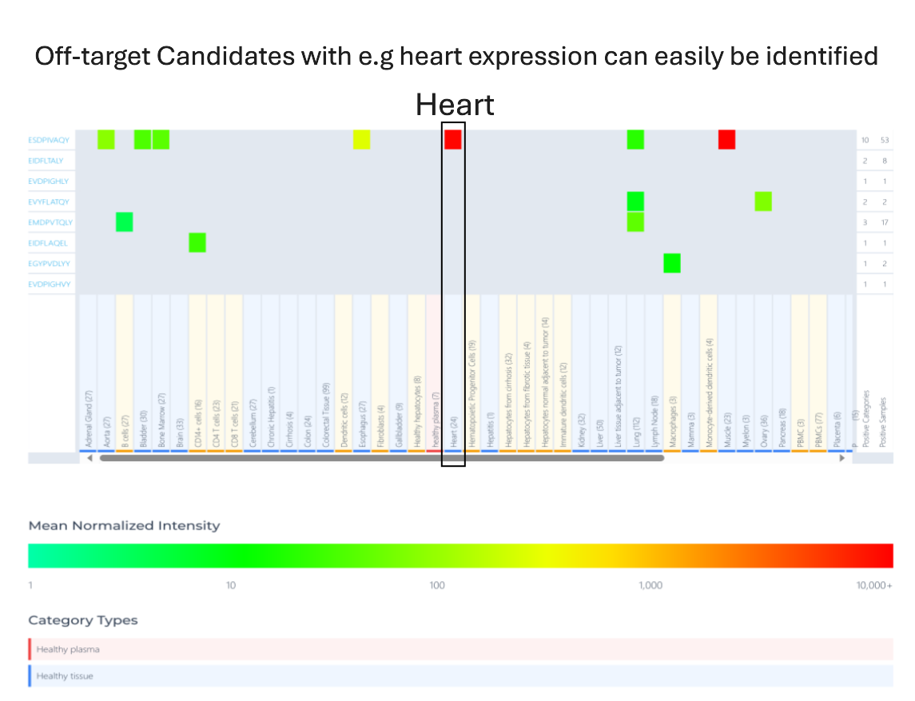This screenshot has height=701, width=915.
Task: Open the EVDPIGHVY peptide link
Action: (x=50, y=284)
